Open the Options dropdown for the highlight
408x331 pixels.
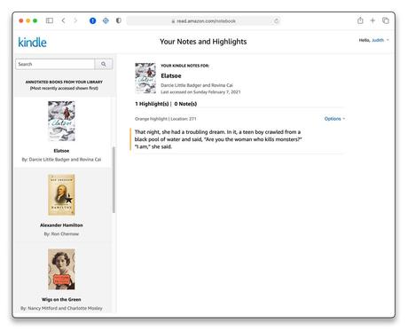(334, 119)
